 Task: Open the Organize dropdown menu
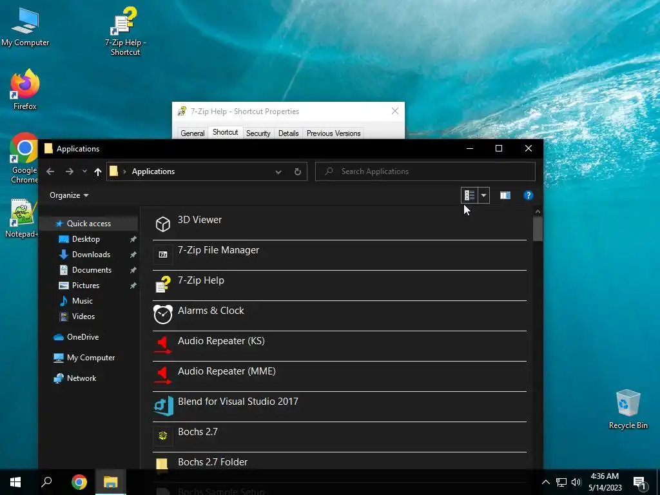69,195
